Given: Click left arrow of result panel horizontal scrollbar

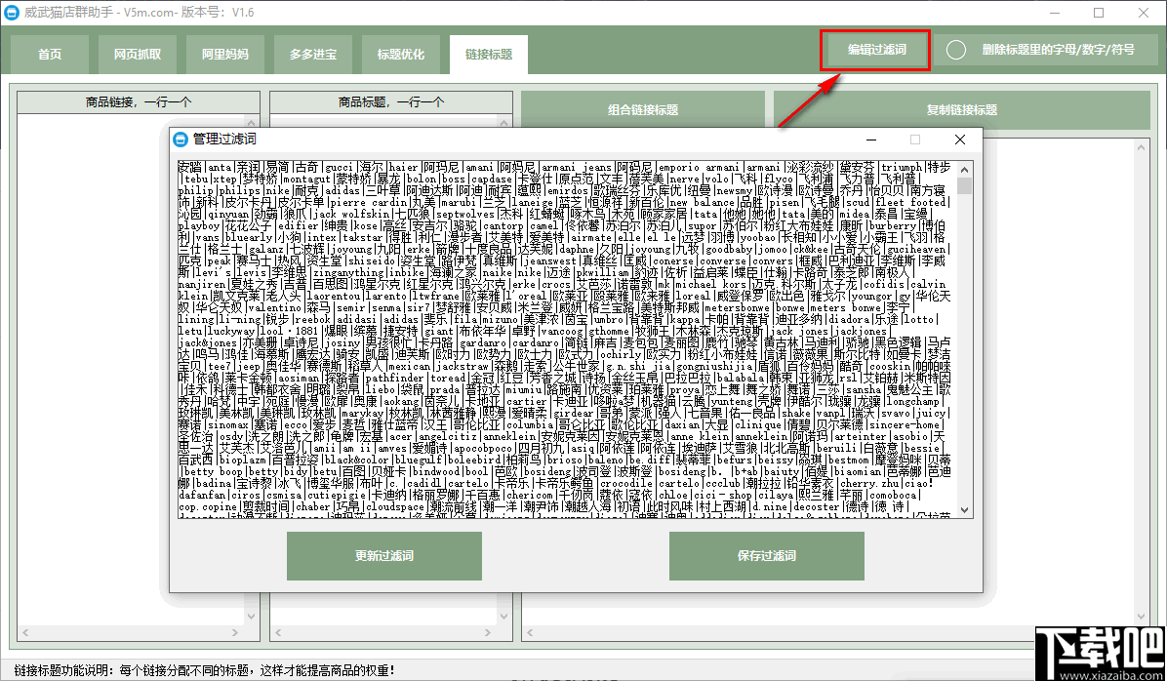Looking at the screenshot, I should tap(530, 633).
